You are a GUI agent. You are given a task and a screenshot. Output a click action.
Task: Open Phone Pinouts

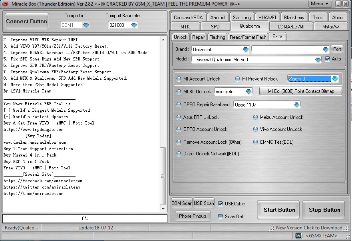point(193,216)
